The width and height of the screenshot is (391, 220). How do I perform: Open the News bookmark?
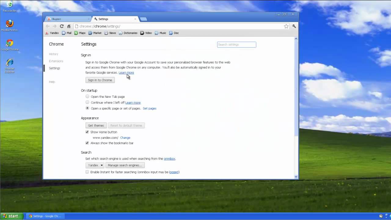tap(110, 33)
